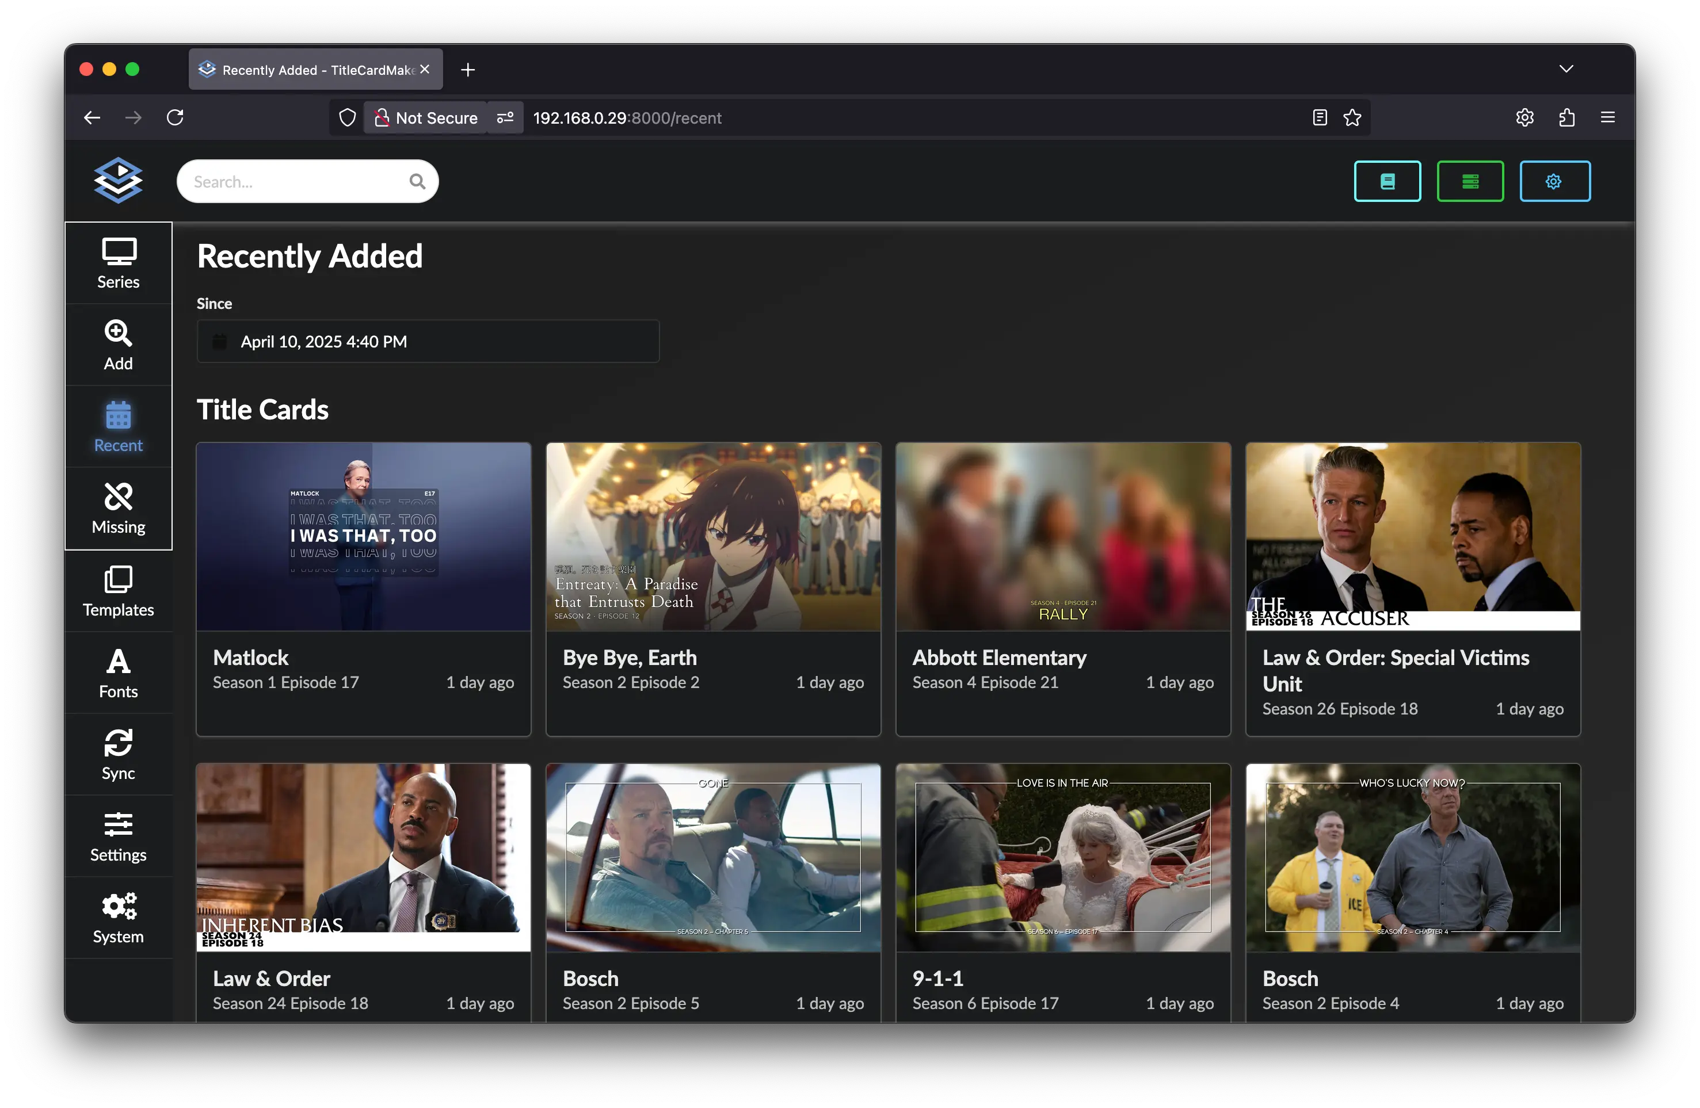Open the Matlock title card thumbnail

(364, 536)
